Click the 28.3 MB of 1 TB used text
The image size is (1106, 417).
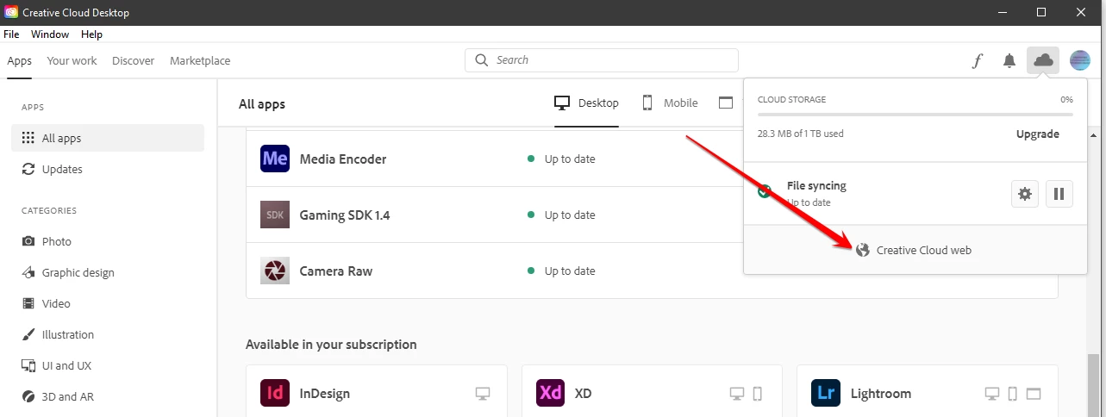coord(801,134)
